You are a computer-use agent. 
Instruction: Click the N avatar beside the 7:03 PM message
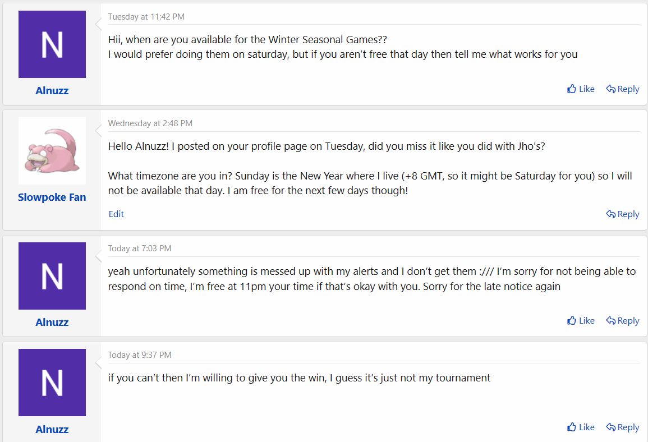tap(52, 276)
